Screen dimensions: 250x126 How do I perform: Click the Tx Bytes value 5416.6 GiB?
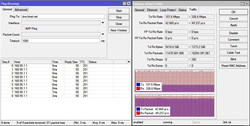176,47
